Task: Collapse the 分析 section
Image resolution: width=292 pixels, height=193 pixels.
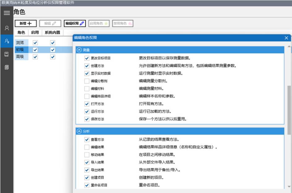Action: (79, 131)
